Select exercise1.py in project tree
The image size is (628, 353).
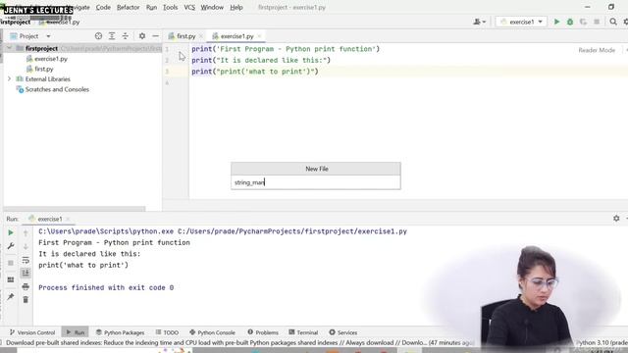tap(50, 59)
